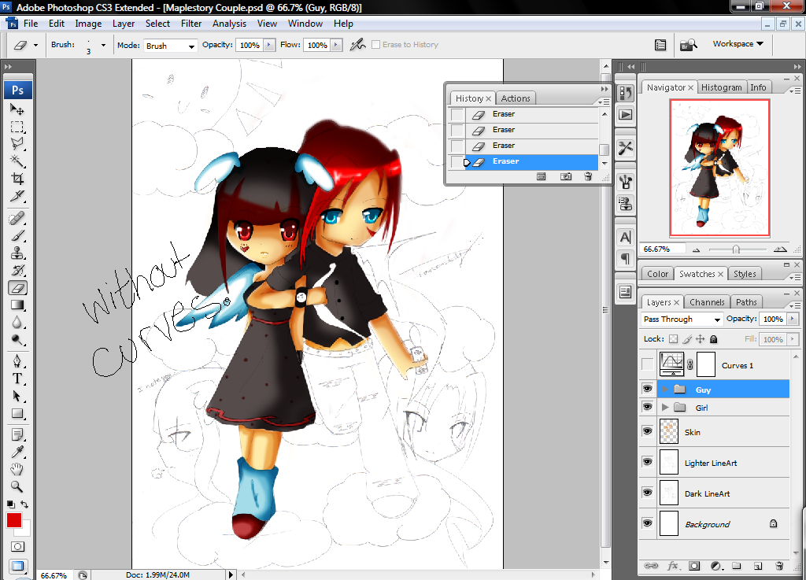
Task: Select the Path Selection tool
Action: pyautogui.click(x=17, y=397)
